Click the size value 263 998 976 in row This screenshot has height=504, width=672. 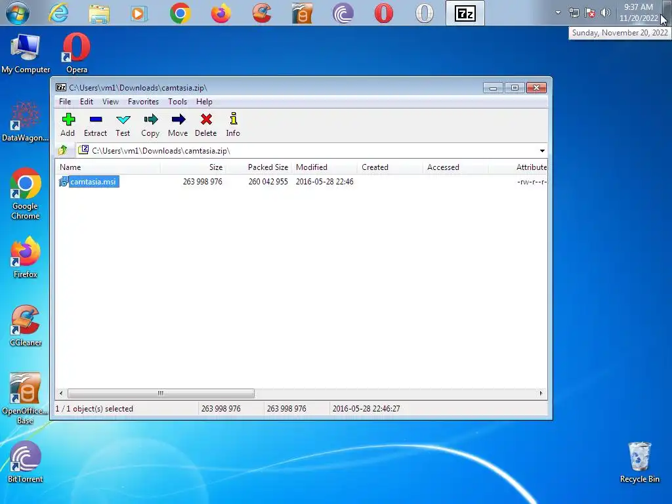point(203,182)
